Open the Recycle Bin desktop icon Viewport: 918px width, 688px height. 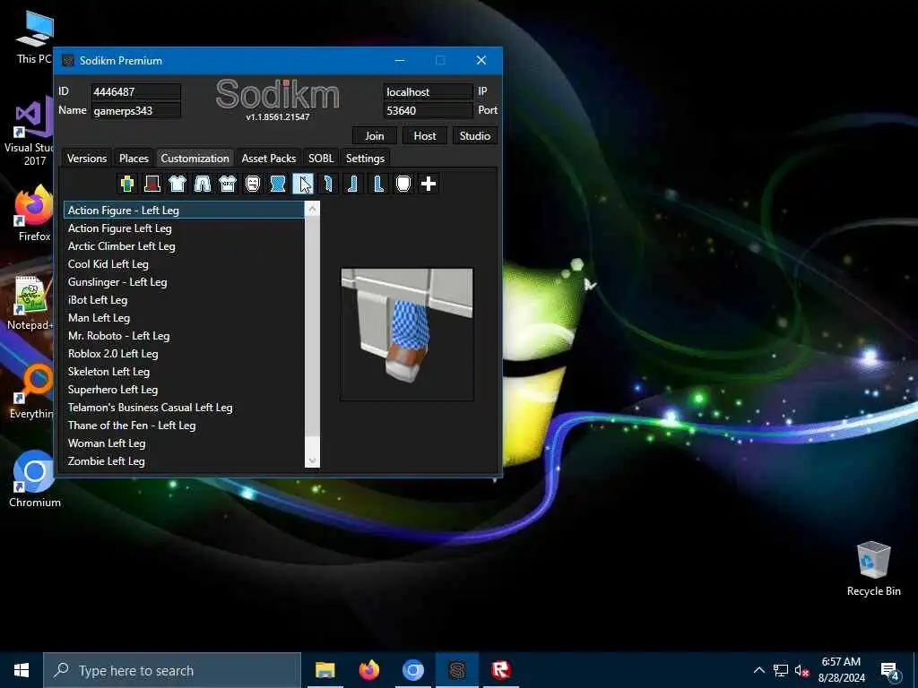coord(873,569)
